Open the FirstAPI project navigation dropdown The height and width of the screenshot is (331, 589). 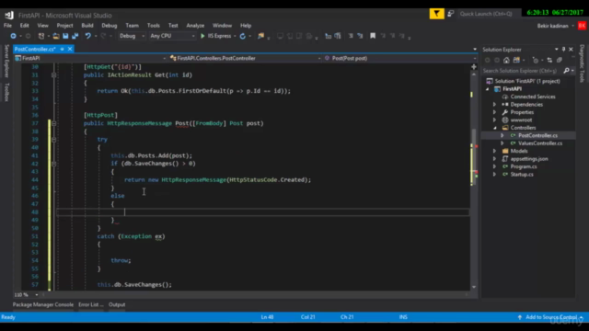pyautogui.click(x=90, y=58)
